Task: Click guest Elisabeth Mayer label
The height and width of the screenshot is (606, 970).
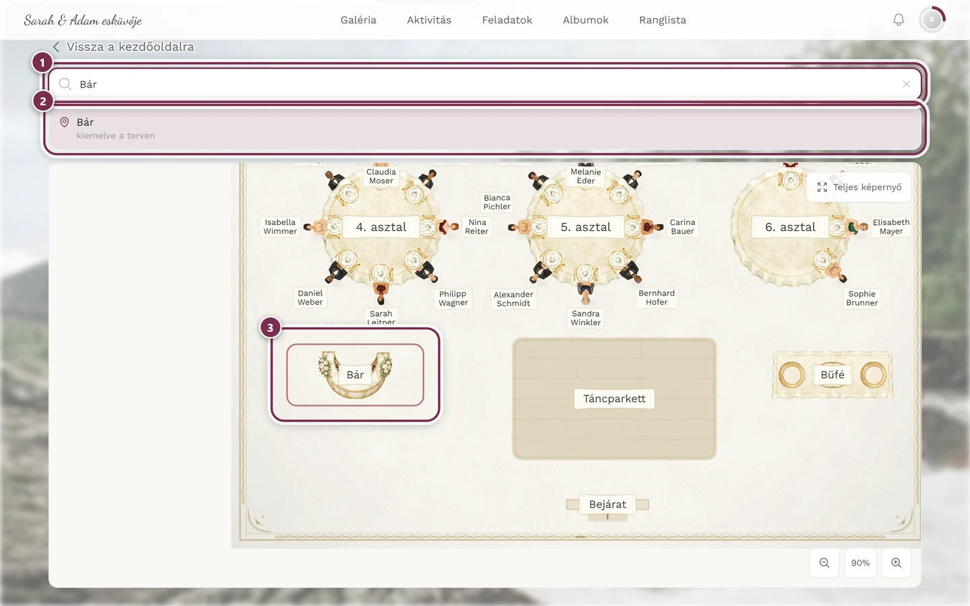Action: (x=891, y=227)
